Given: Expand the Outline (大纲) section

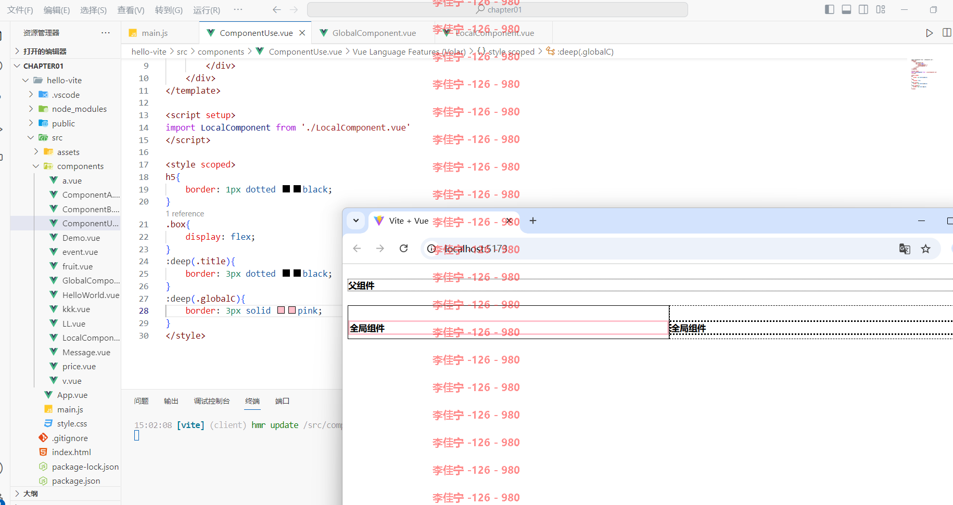Looking at the screenshot, I should 65,494.
